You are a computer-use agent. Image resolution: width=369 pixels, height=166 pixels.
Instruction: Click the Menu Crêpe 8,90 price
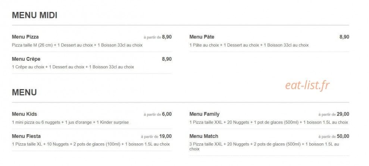pos(167,59)
